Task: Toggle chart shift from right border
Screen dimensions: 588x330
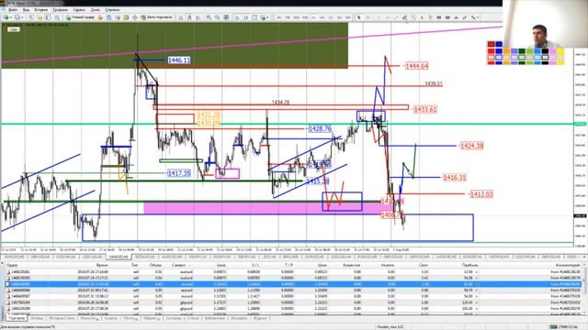Action: tap(245, 17)
